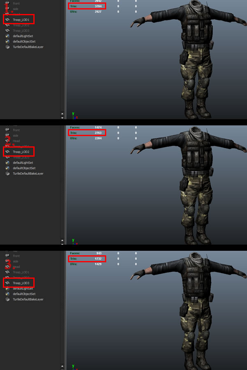
Task: Click outliner scroll-up arrow in the Tris 2763 view
Action: pyautogui.click(x=62, y=240)
